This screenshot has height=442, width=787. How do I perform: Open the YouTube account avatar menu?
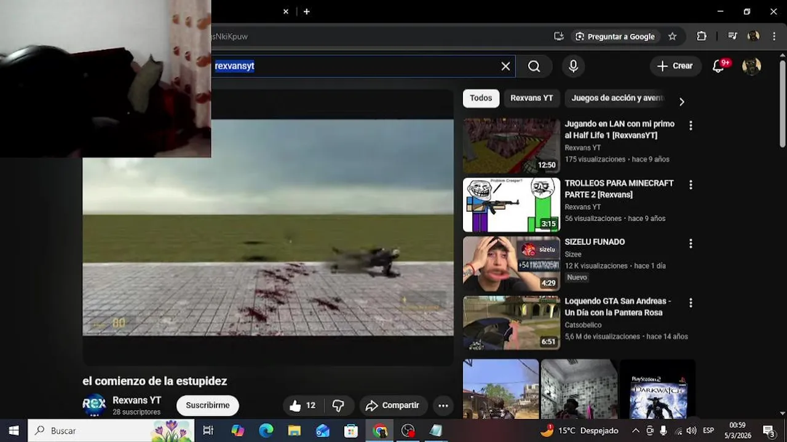coord(751,66)
